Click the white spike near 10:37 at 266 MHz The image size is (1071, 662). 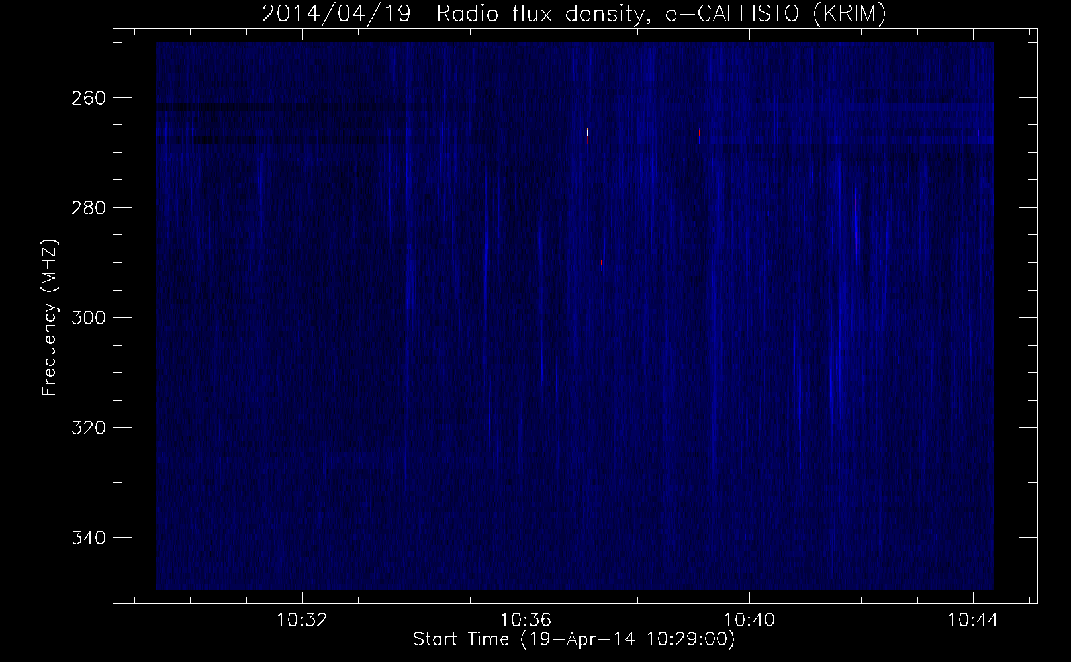(x=587, y=132)
